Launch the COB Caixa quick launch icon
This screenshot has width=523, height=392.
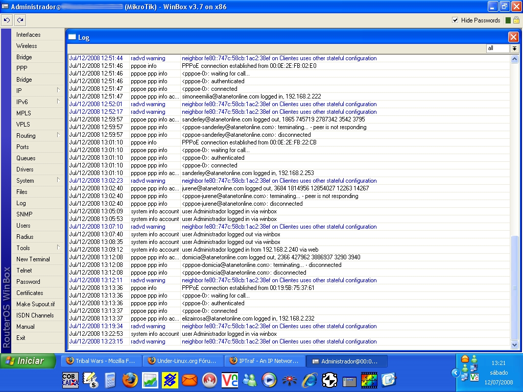(70, 380)
